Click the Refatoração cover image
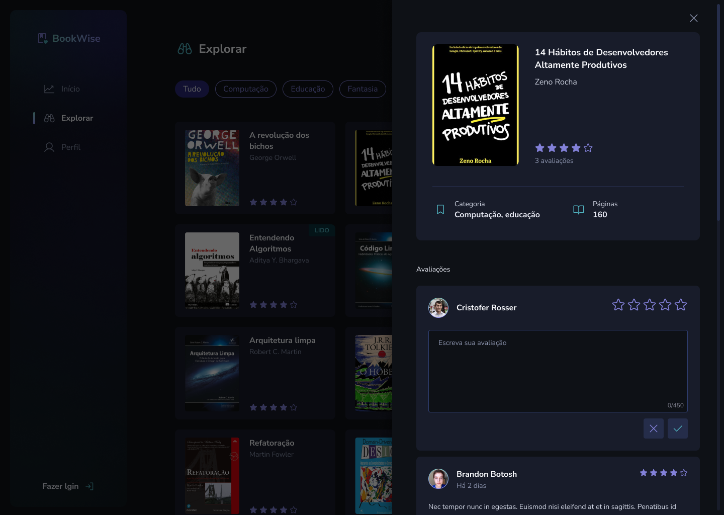724x515 pixels. 212,476
